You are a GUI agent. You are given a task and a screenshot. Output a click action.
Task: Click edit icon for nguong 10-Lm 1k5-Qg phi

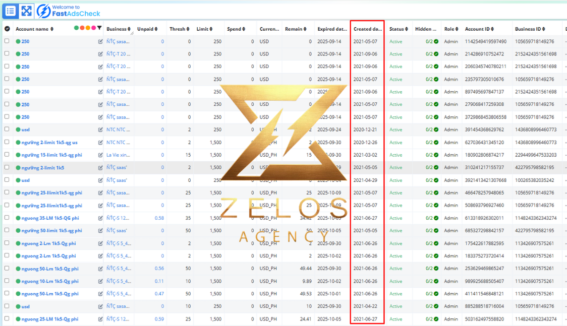100,281
